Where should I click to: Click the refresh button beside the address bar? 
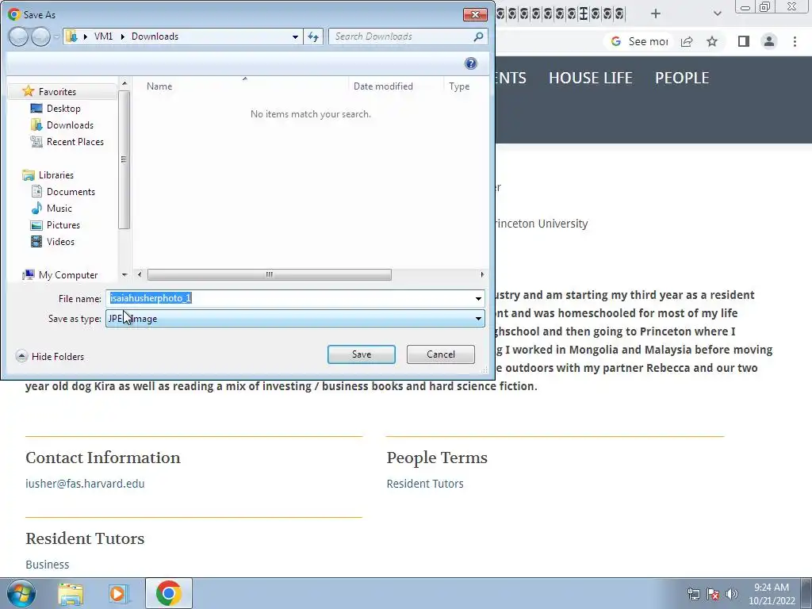tap(313, 36)
